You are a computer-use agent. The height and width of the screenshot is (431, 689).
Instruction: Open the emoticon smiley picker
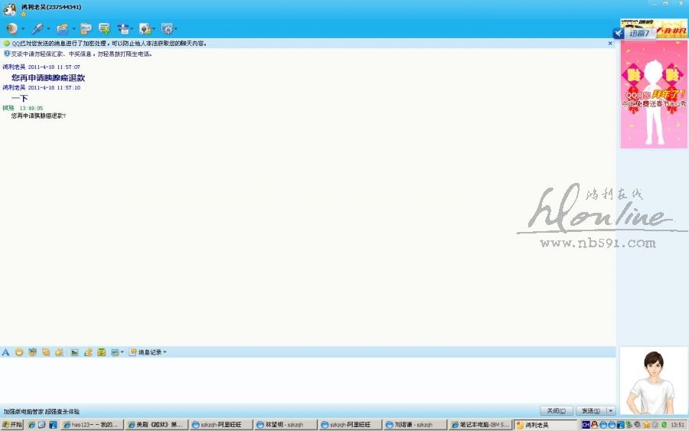click(x=19, y=352)
